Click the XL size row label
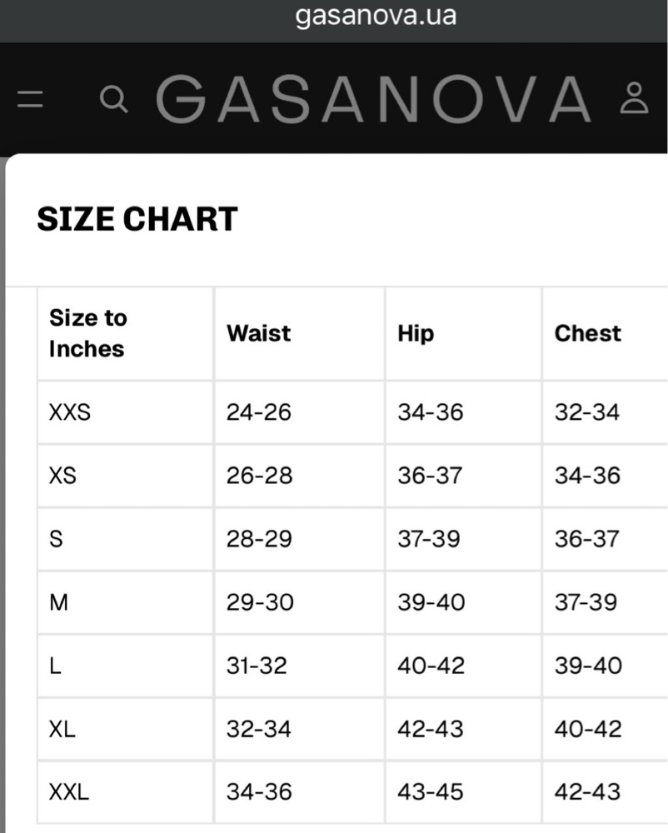The width and height of the screenshot is (668, 833). (x=62, y=729)
